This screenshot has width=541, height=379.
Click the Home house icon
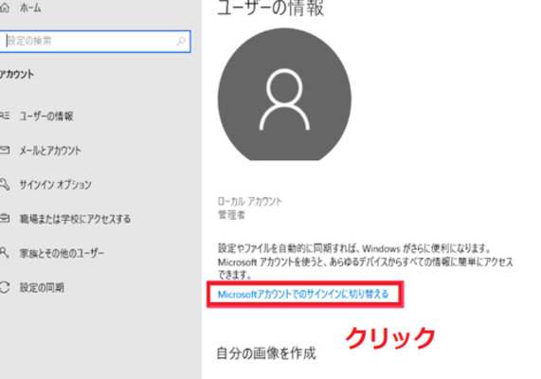point(4,8)
